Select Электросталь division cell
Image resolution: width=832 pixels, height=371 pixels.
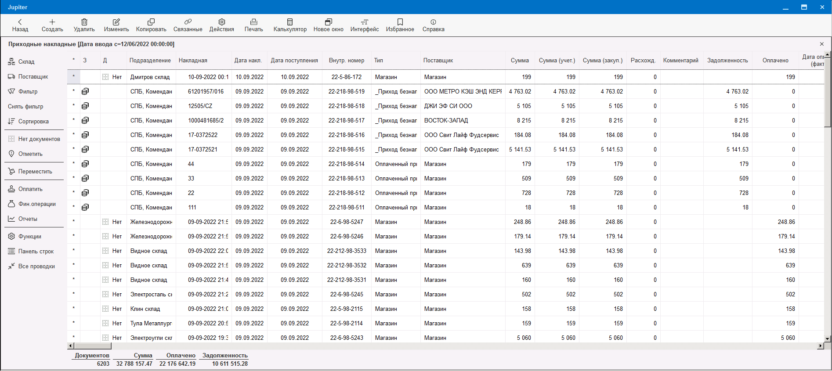[x=151, y=294]
